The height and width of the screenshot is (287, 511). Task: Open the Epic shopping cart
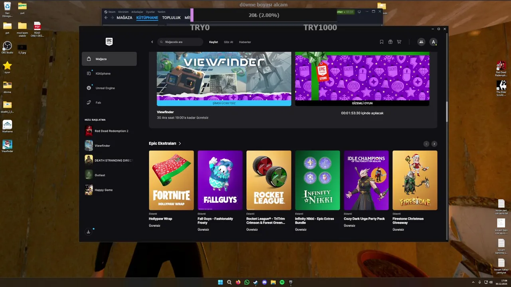(x=399, y=42)
